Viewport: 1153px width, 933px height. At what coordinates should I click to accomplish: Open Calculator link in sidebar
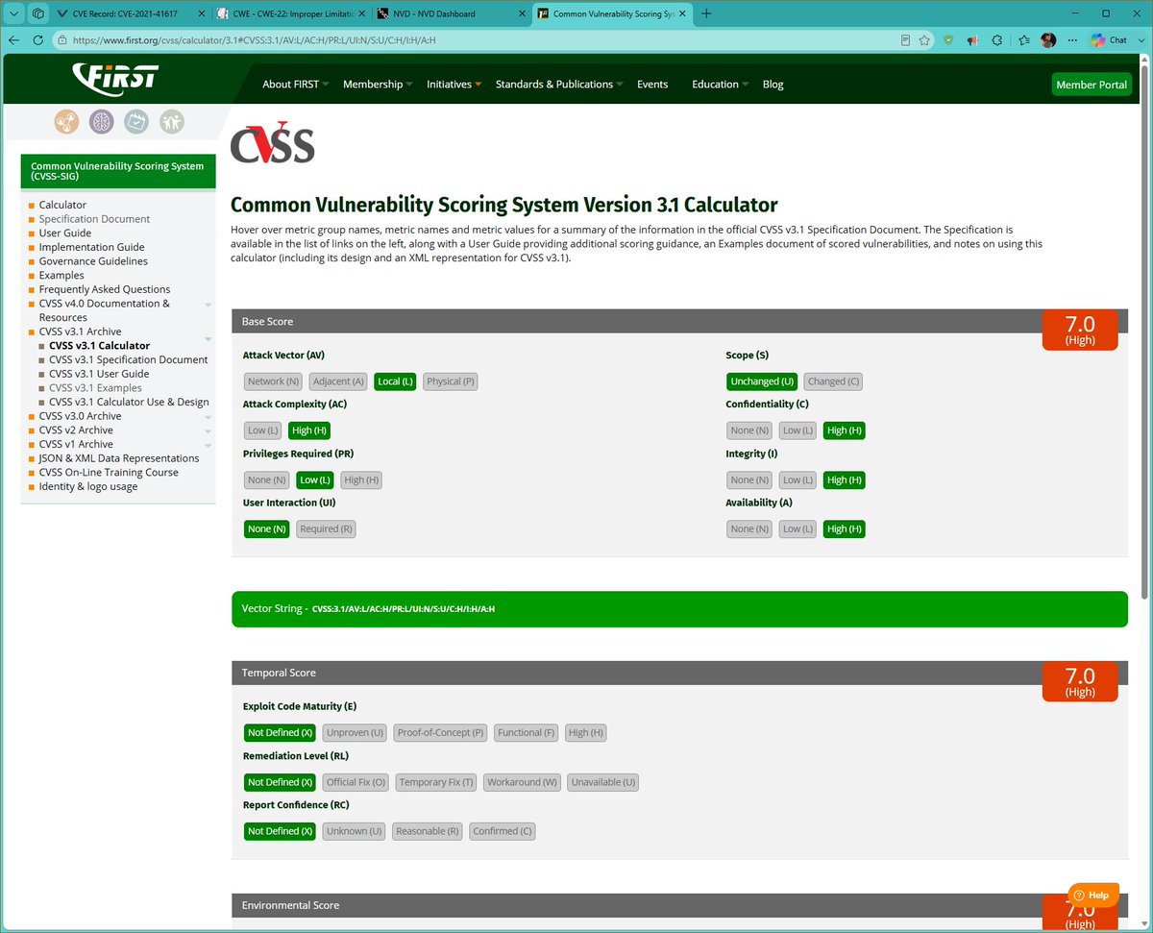click(62, 205)
